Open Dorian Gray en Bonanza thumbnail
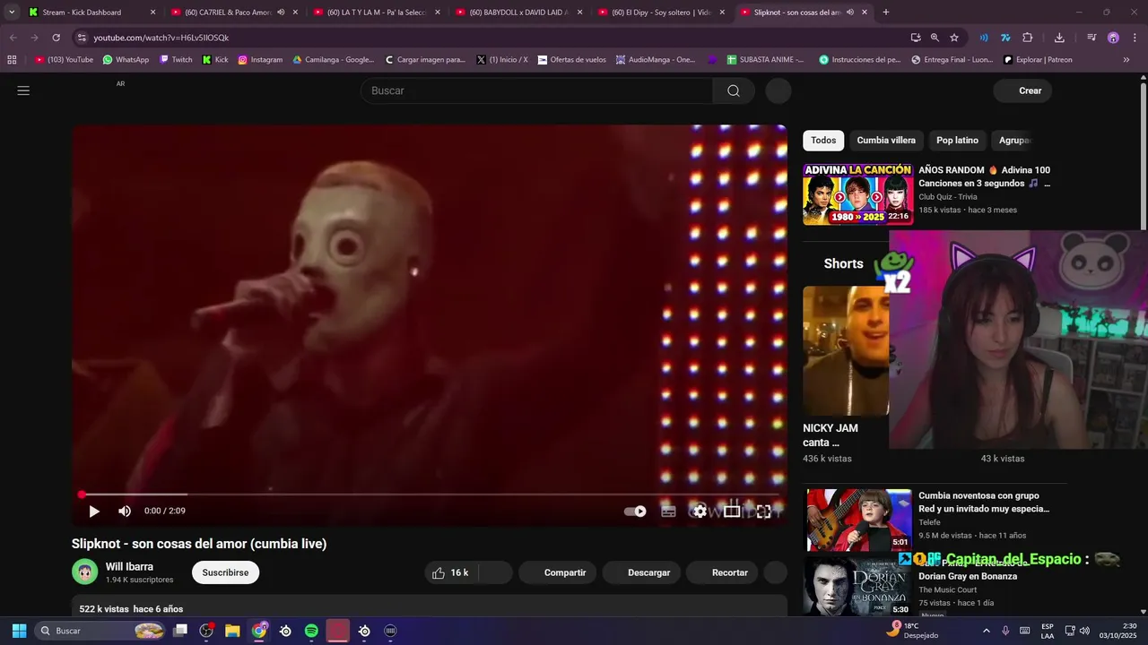This screenshot has height=645, width=1148. tap(857, 587)
